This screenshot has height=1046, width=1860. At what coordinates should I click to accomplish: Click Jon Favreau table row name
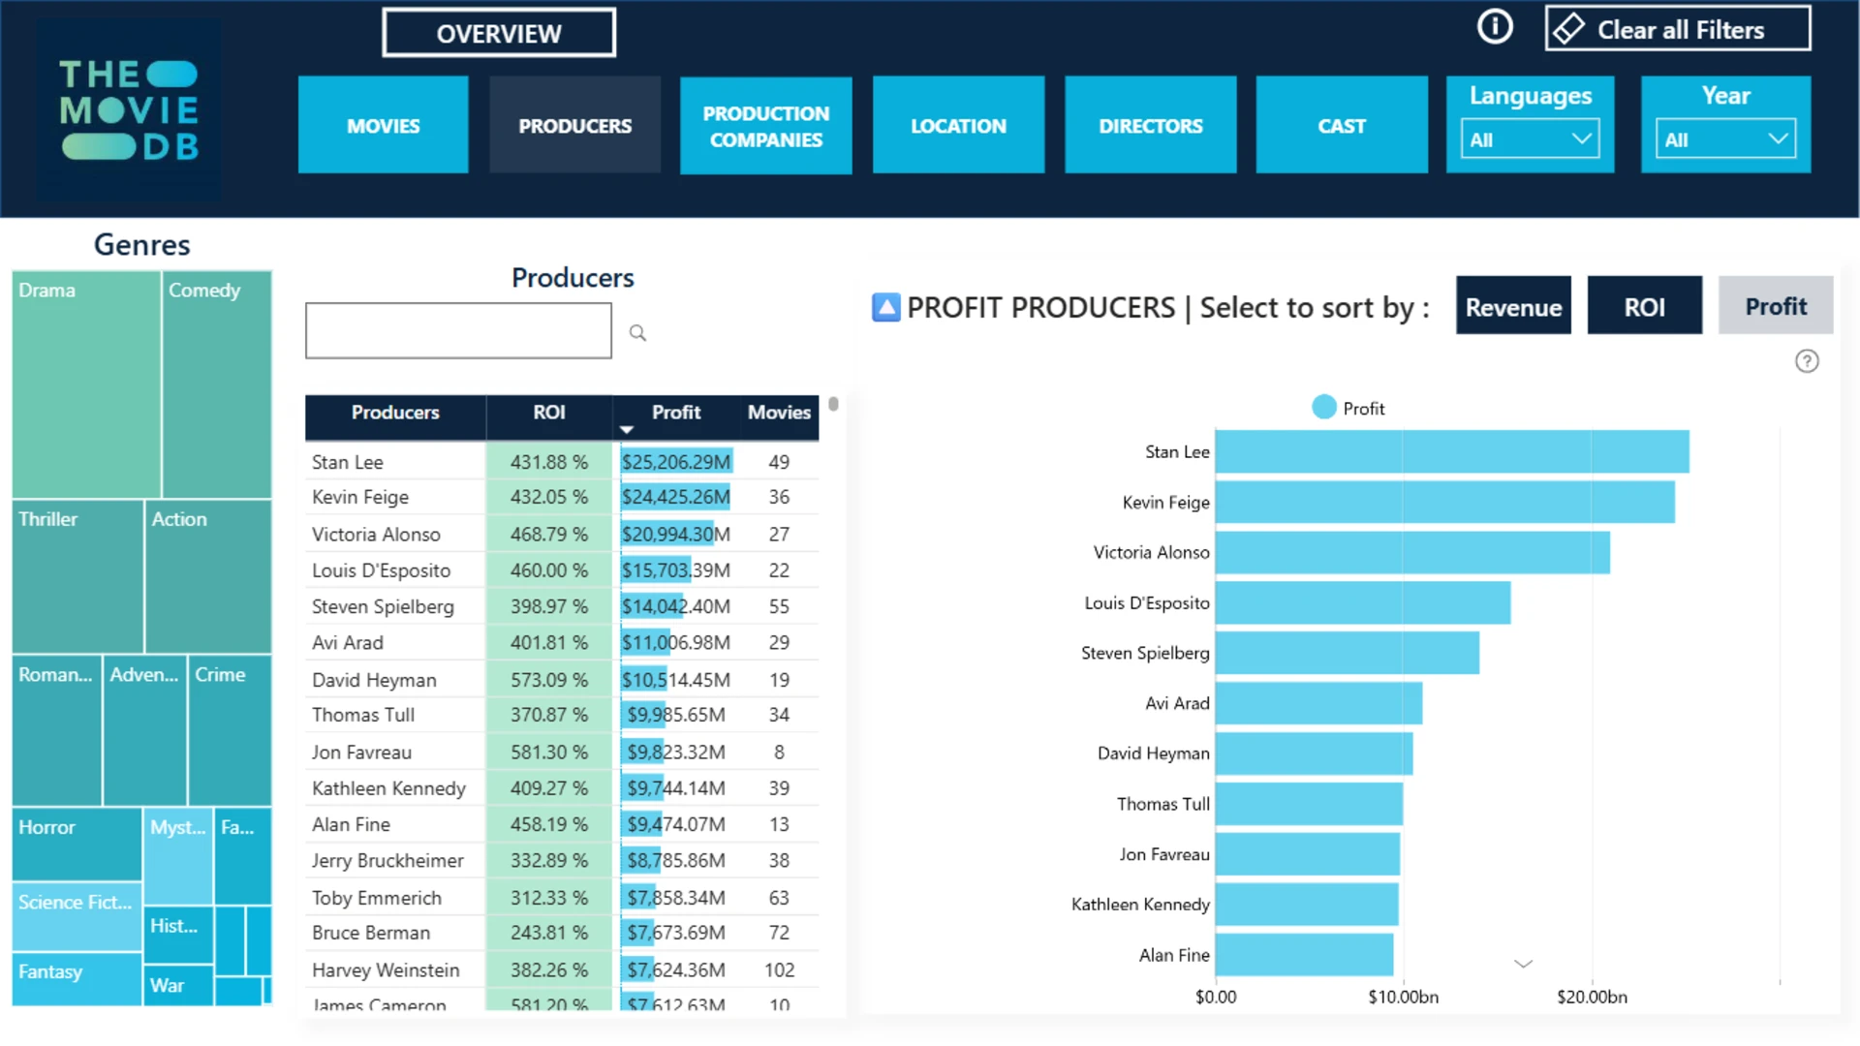pyautogui.click(x=361, y=752)
